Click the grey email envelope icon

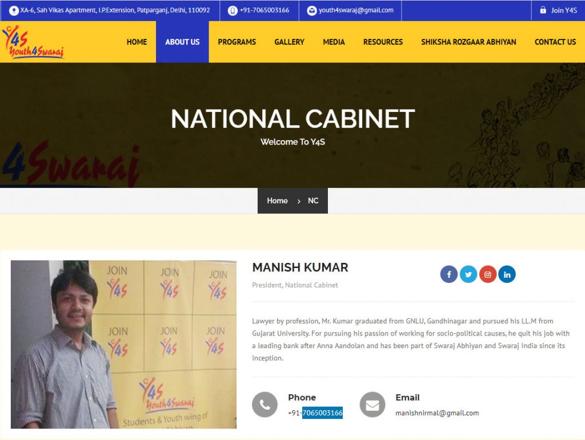coord(372,405)
